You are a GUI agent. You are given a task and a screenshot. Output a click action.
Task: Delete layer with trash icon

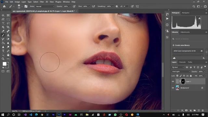203,110
